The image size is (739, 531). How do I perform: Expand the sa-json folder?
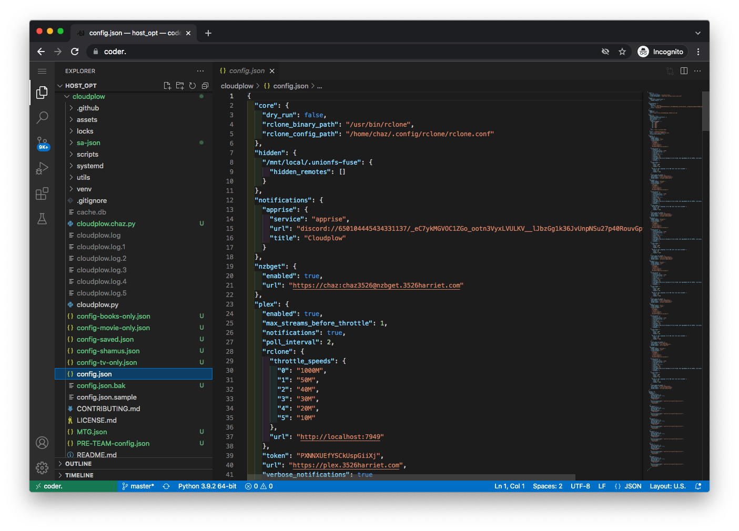tap(88, 143)
